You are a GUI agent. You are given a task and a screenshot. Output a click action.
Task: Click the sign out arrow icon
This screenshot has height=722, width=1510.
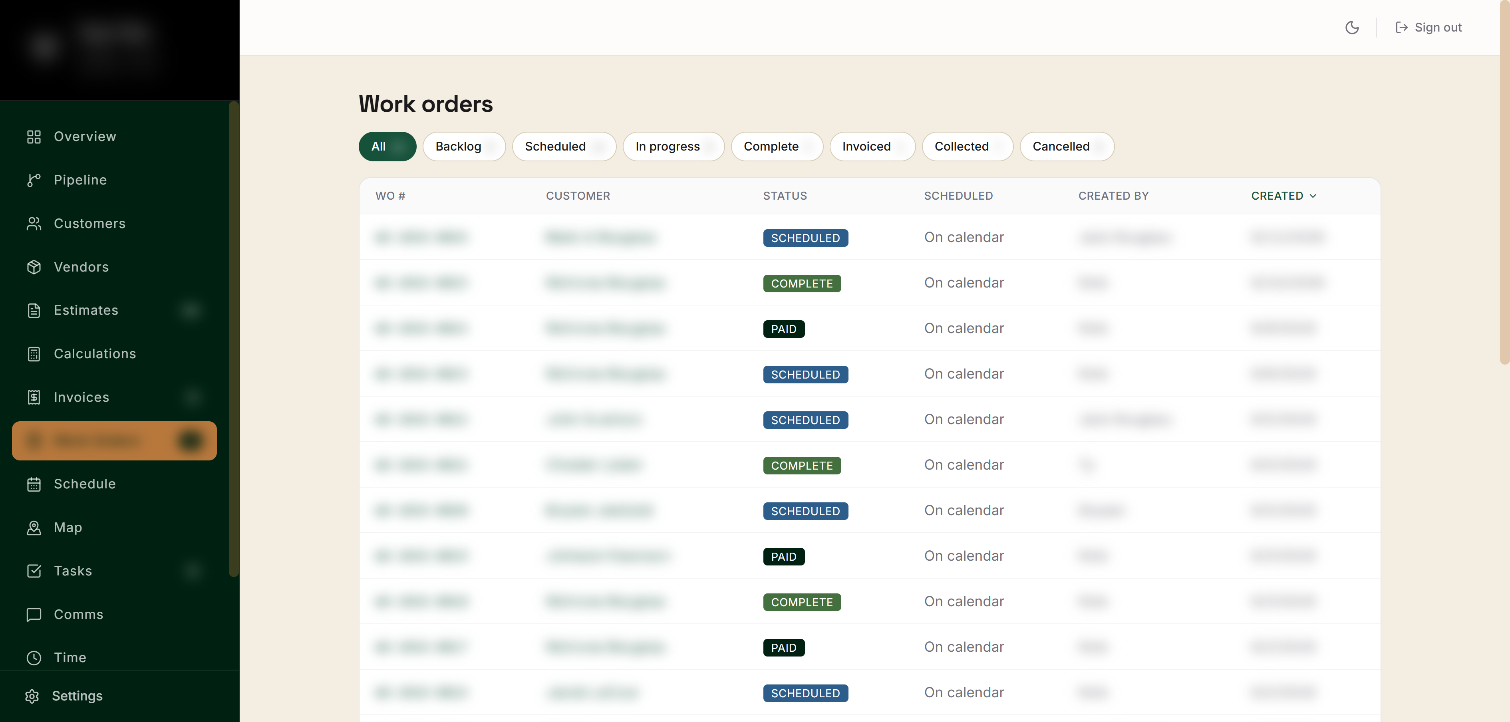pos(1402,28)
